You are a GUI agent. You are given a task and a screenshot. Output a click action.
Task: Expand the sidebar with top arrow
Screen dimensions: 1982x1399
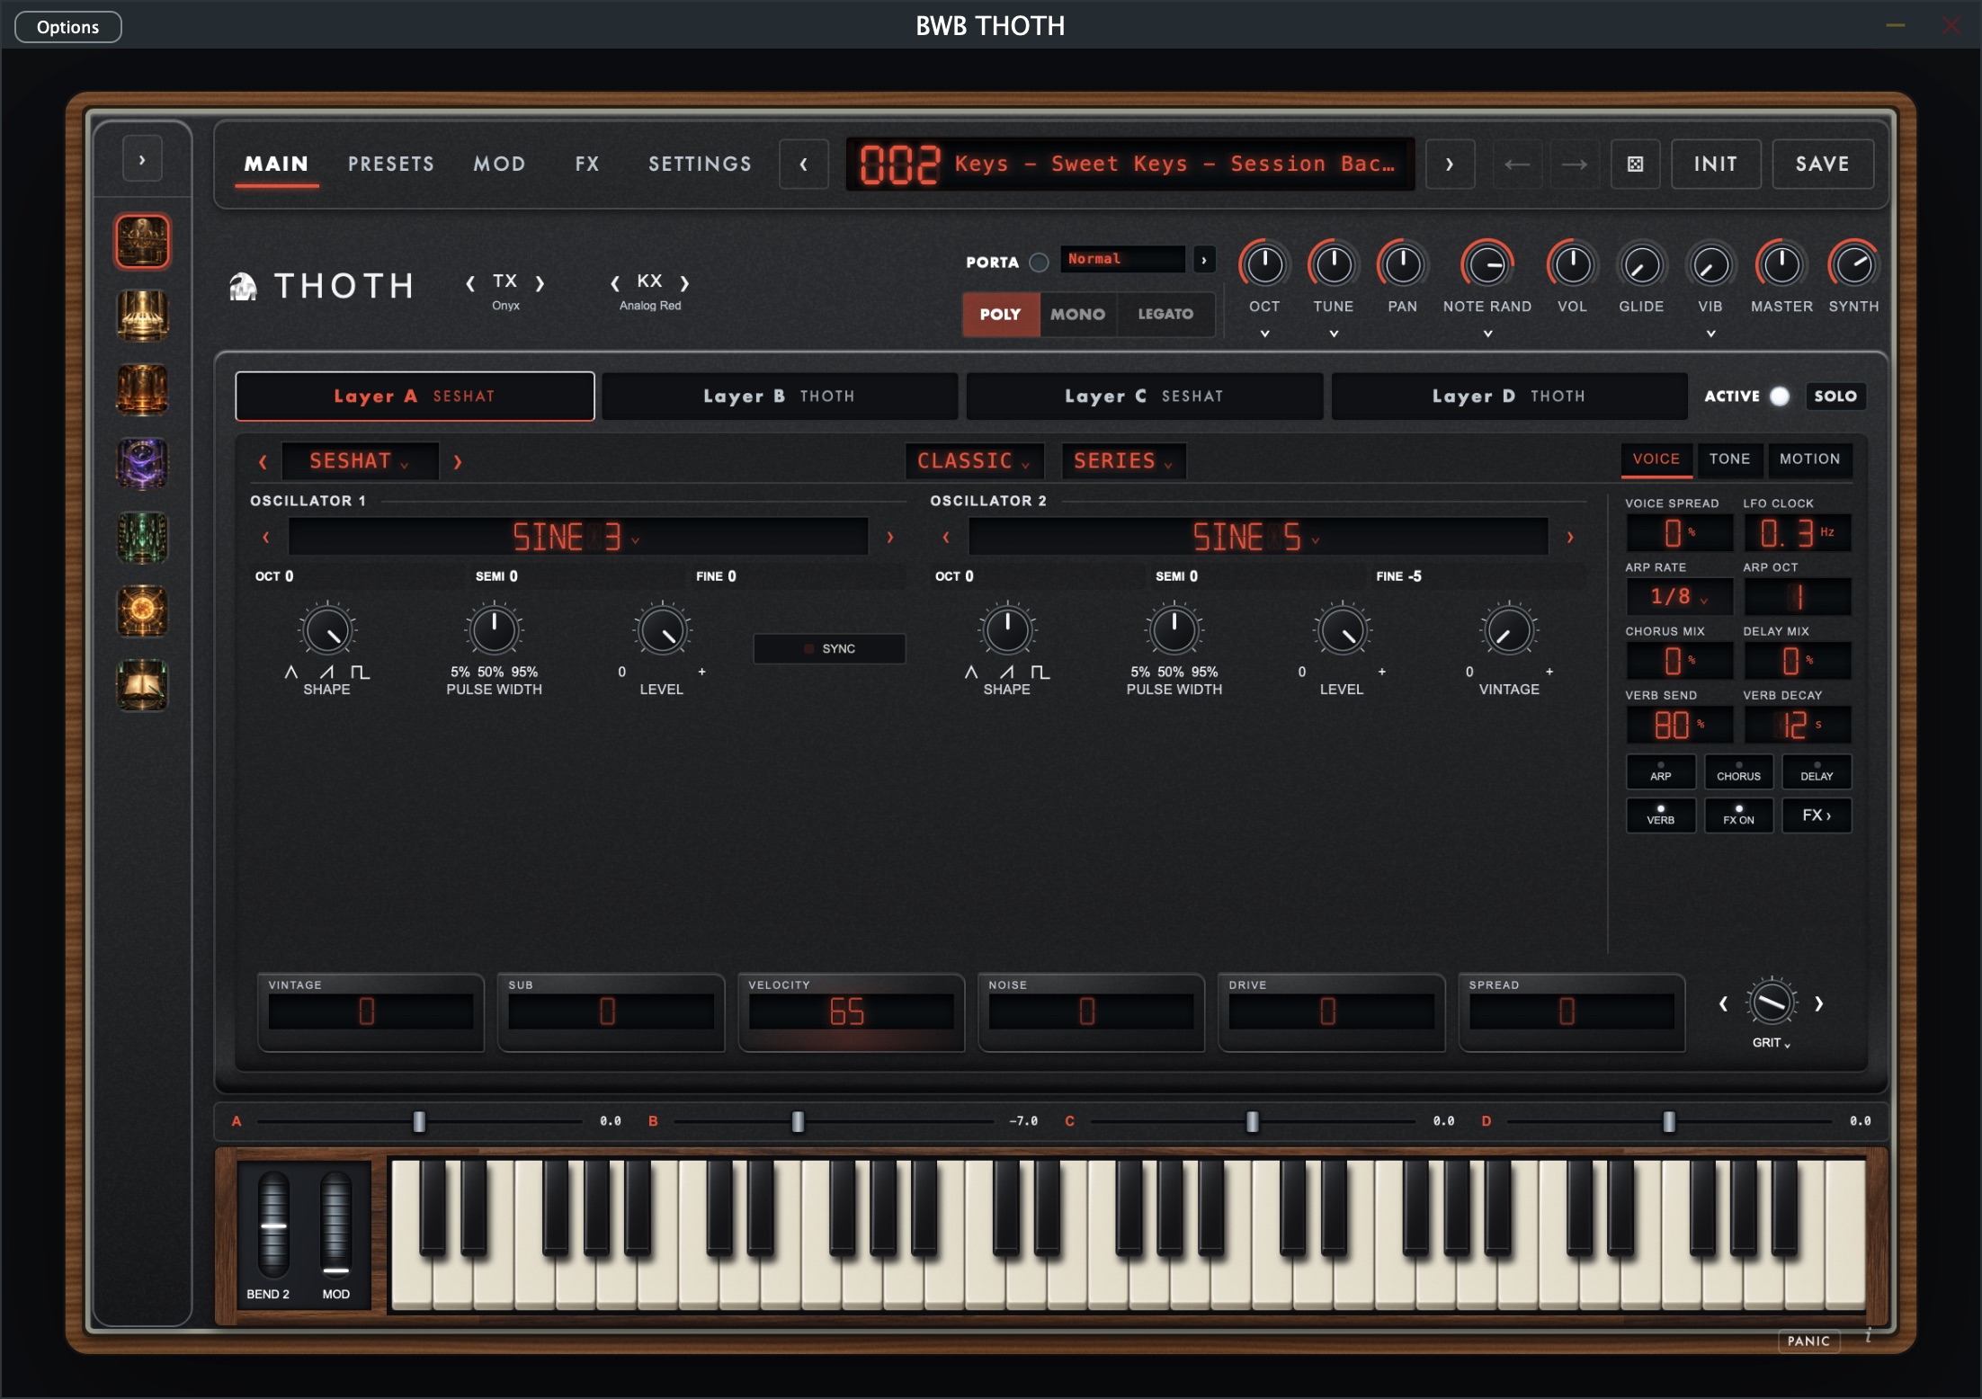point(142,160)
